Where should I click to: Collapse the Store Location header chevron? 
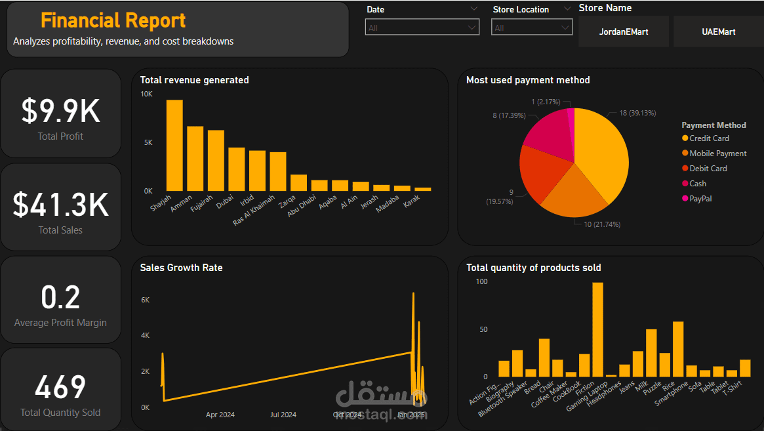tap(567, 9)
